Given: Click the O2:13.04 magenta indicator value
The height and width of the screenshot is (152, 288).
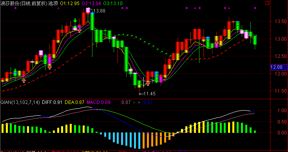Looking at the screenshot, I should [x=91, y=4].
